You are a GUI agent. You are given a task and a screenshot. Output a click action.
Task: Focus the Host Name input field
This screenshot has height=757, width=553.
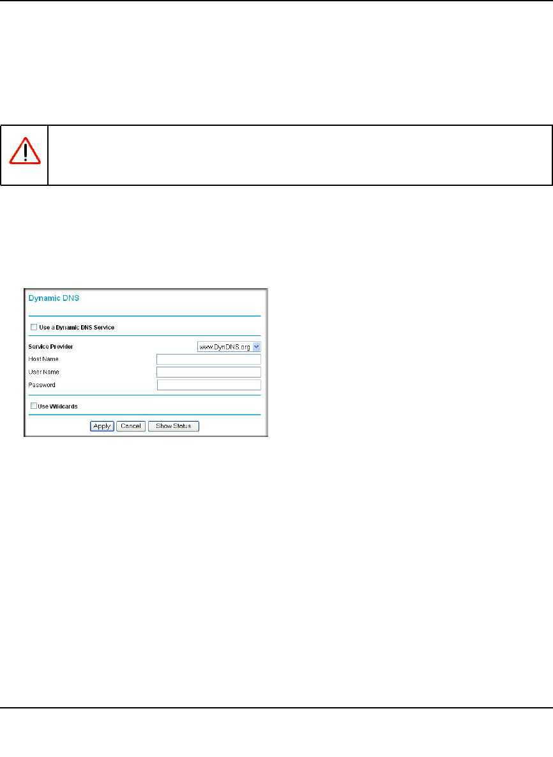[208, 359]
